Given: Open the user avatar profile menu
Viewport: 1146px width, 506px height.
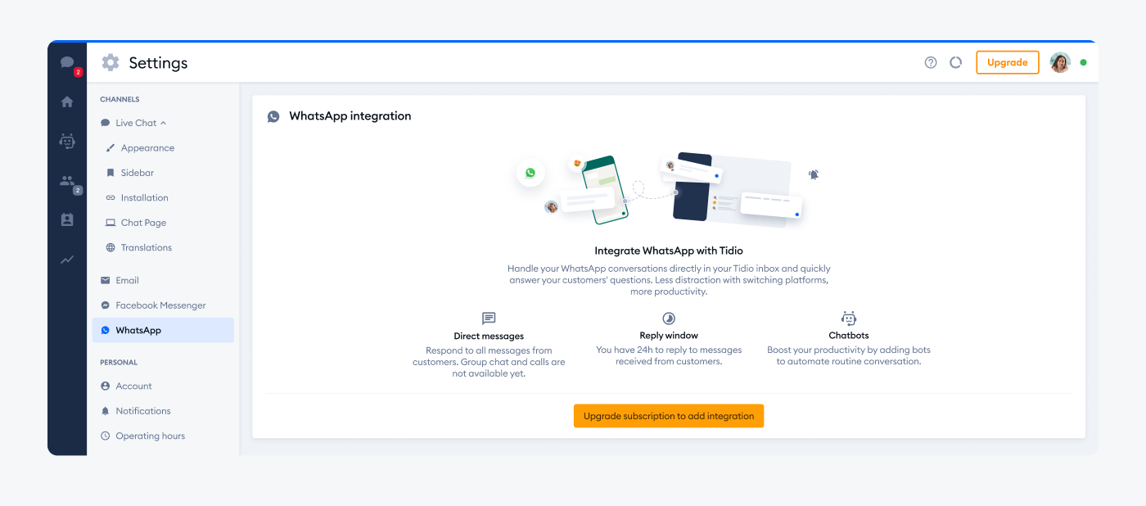Looking at the screenshot, I should [x=1060, y=62].
